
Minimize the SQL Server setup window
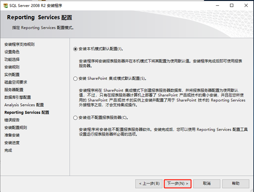pyautogui.click(x=218, y=6)
